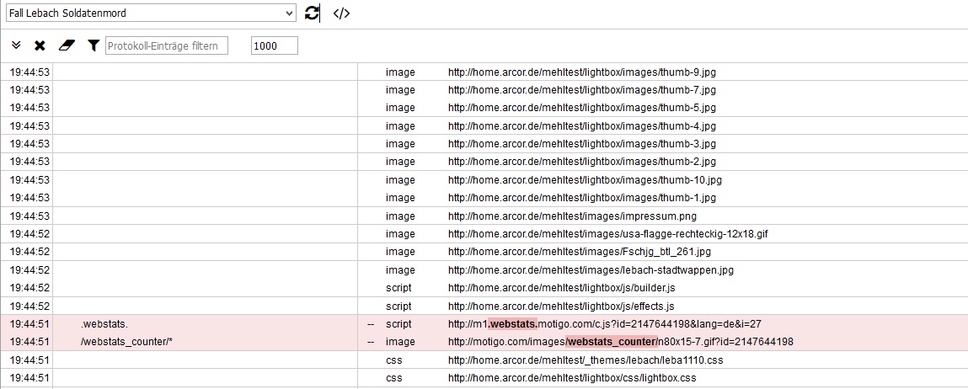This screenshot has width=968, height=389.
Task: Click the leba1110.css URL entry
Action: (x=586, y=360)
